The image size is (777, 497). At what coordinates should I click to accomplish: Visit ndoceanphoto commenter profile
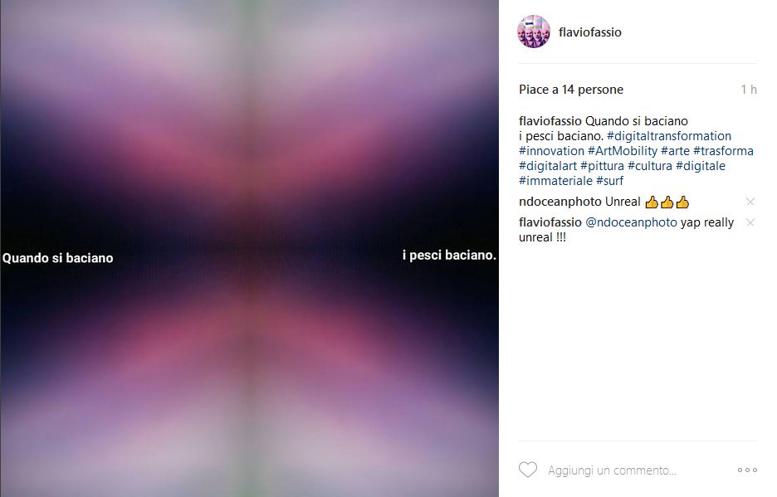coord(560,202)
